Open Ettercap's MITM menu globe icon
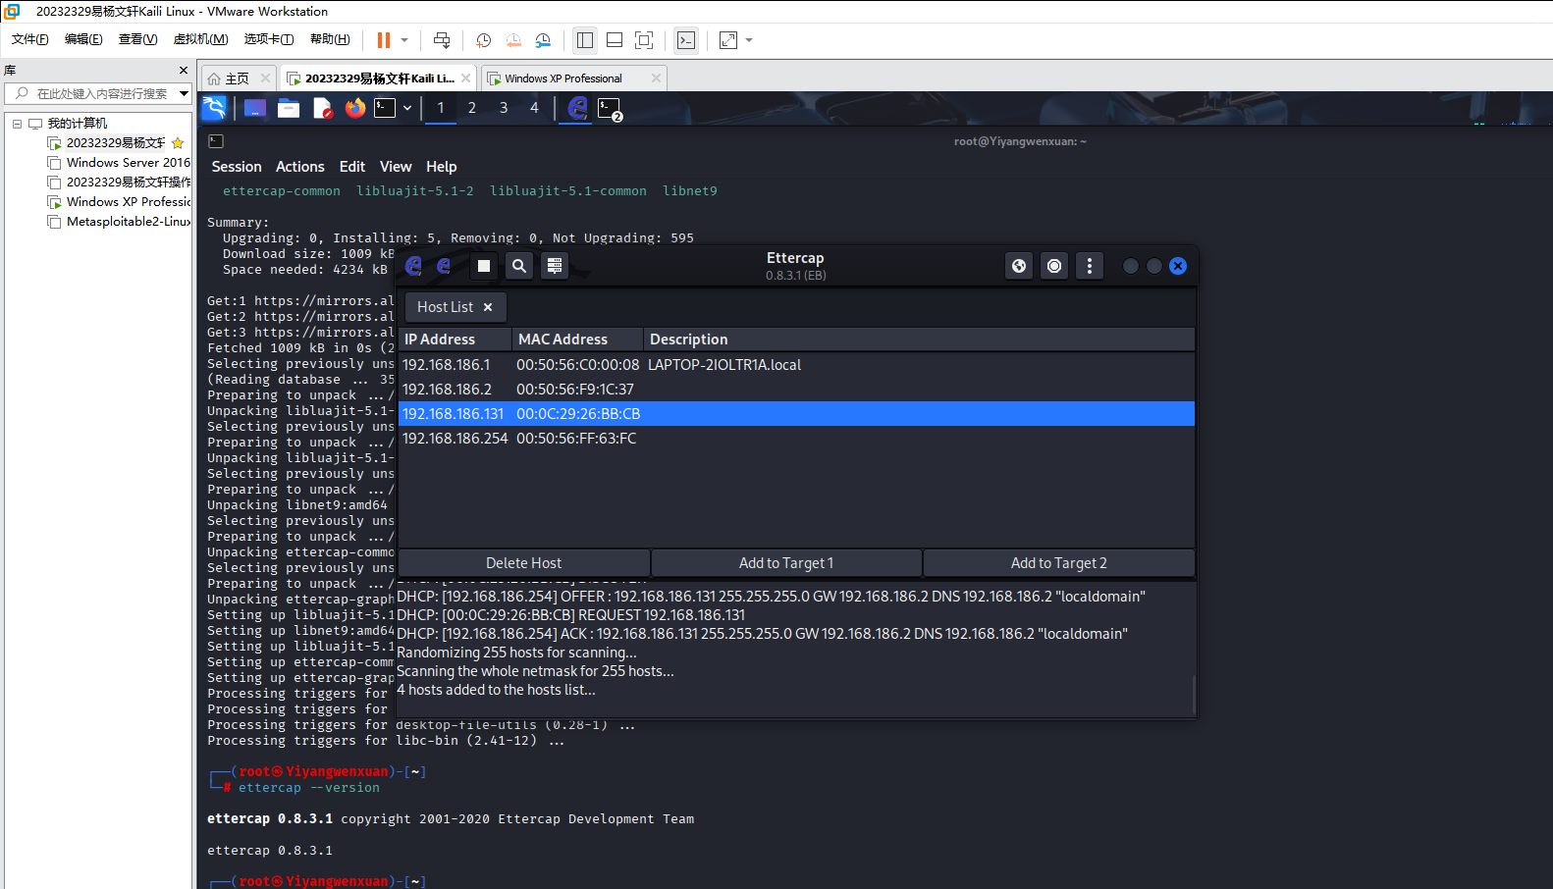Viewport: 1553px width, 889px height. (x=1019, y=266)
